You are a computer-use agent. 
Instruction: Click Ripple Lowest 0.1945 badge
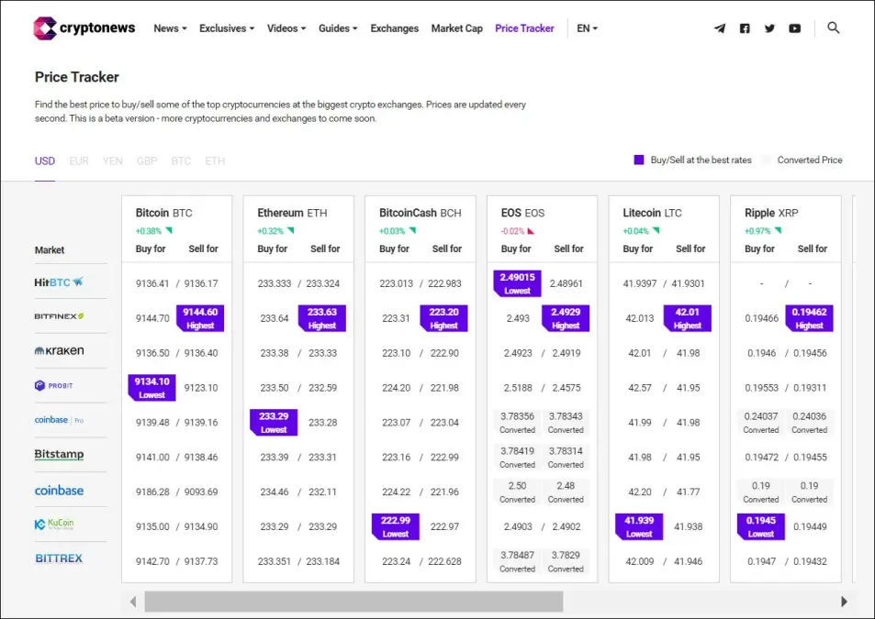(760, 526)
